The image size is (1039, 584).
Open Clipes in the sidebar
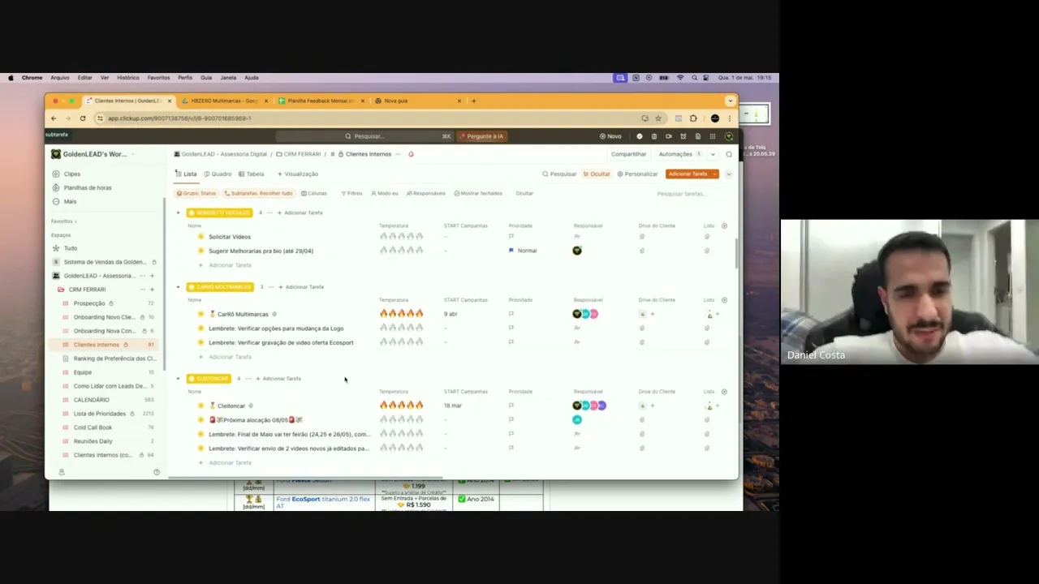point(72,174)
